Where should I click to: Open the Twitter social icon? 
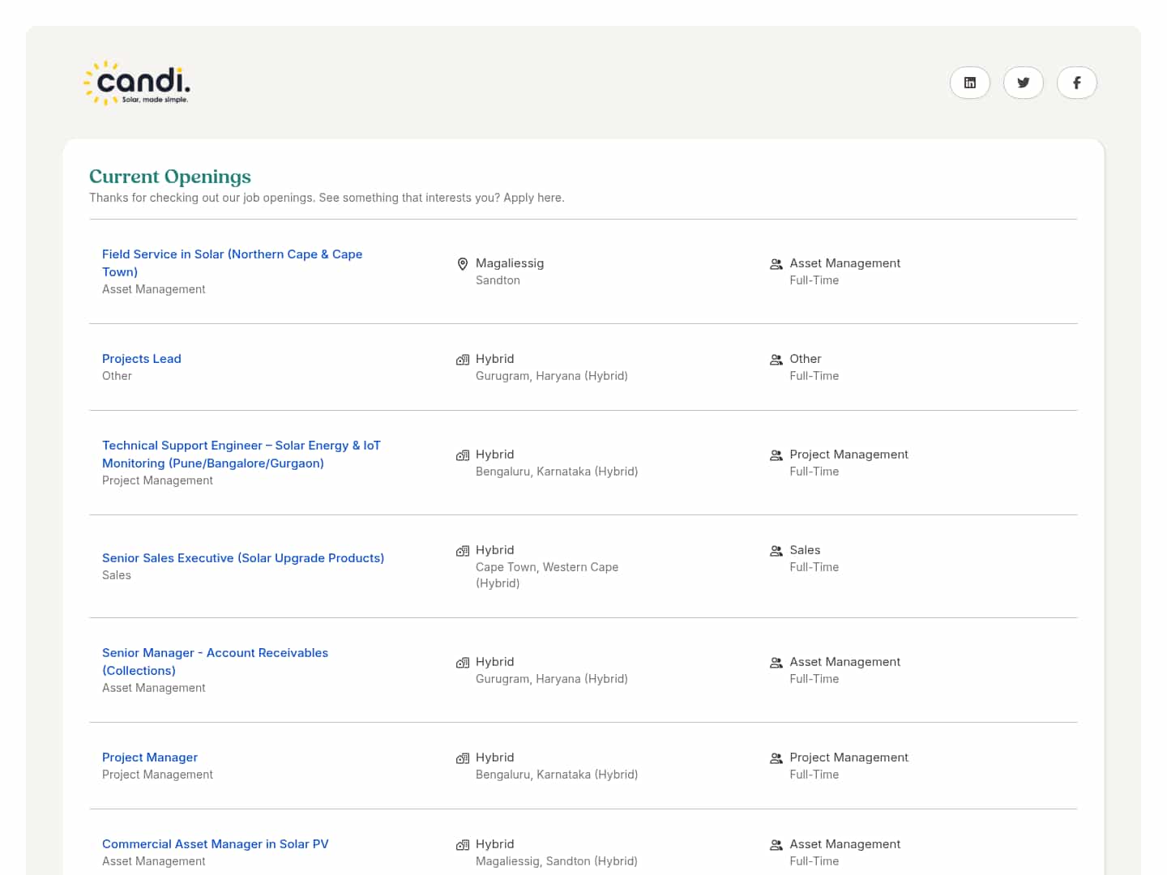click(1023, 83)
